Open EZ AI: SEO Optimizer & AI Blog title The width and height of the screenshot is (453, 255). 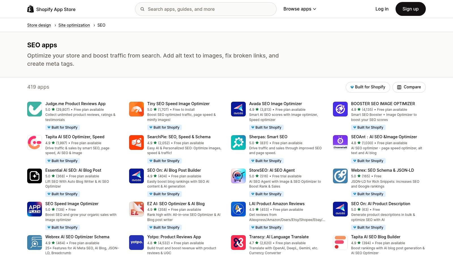tap(176, 204)
